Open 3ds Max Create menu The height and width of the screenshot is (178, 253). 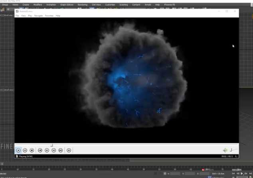click(26, 5)
